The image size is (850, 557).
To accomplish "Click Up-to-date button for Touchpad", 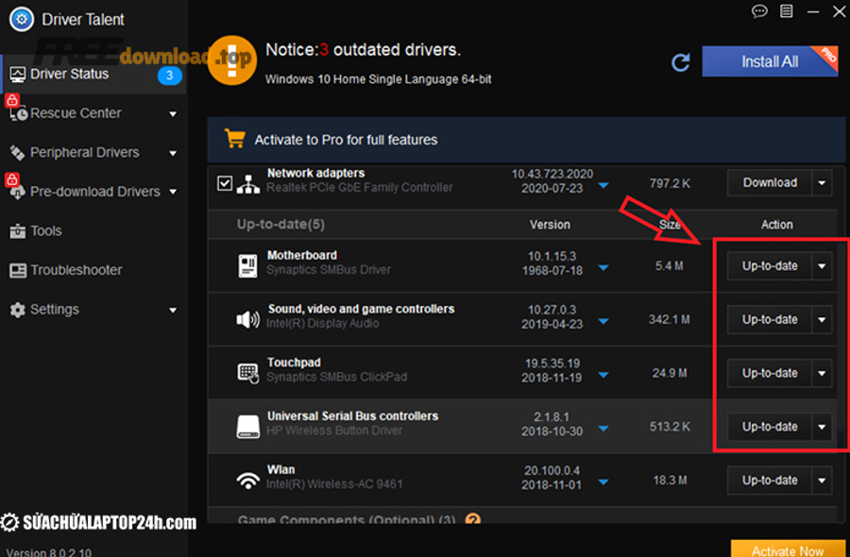I will 769,373.
